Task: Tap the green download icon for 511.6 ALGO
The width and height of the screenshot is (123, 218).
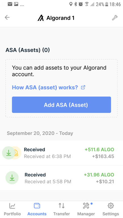Action: (9, 153)
